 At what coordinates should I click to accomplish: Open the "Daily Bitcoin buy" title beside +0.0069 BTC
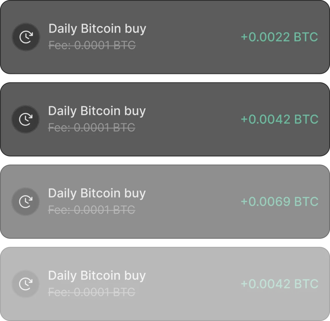tap(97, 193)
